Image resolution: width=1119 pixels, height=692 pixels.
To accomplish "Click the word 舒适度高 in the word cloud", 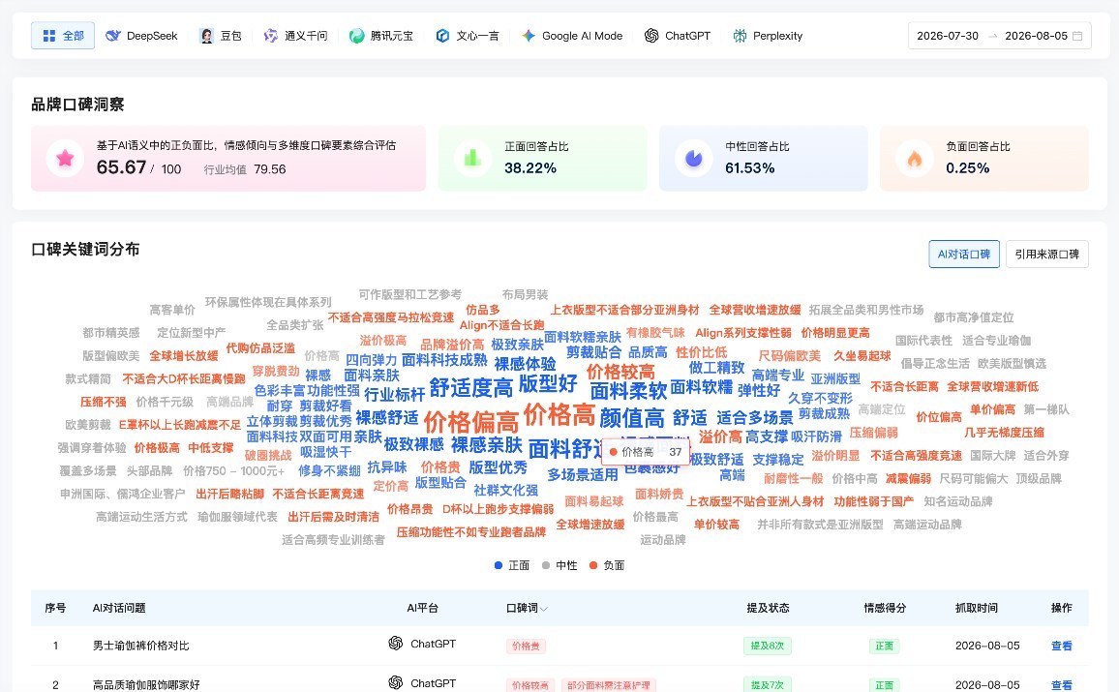I will tap(471, 387).
